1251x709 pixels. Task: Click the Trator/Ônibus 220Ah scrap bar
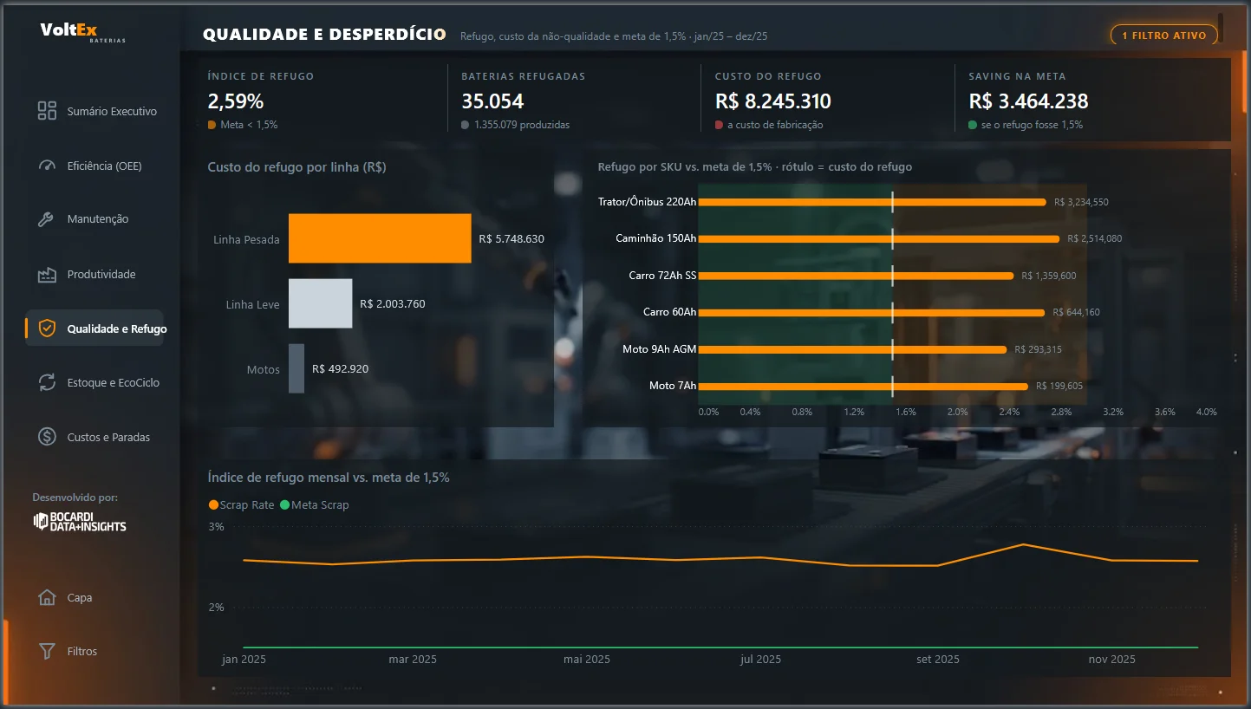coord(872,202)
